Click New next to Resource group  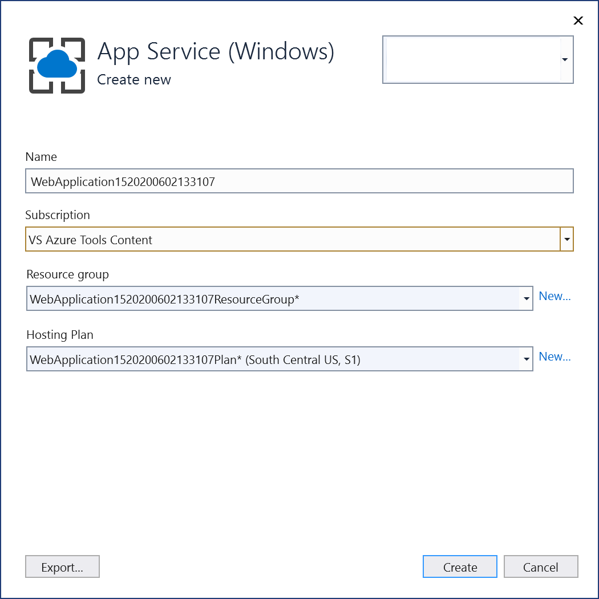click(x=555, y=296)
